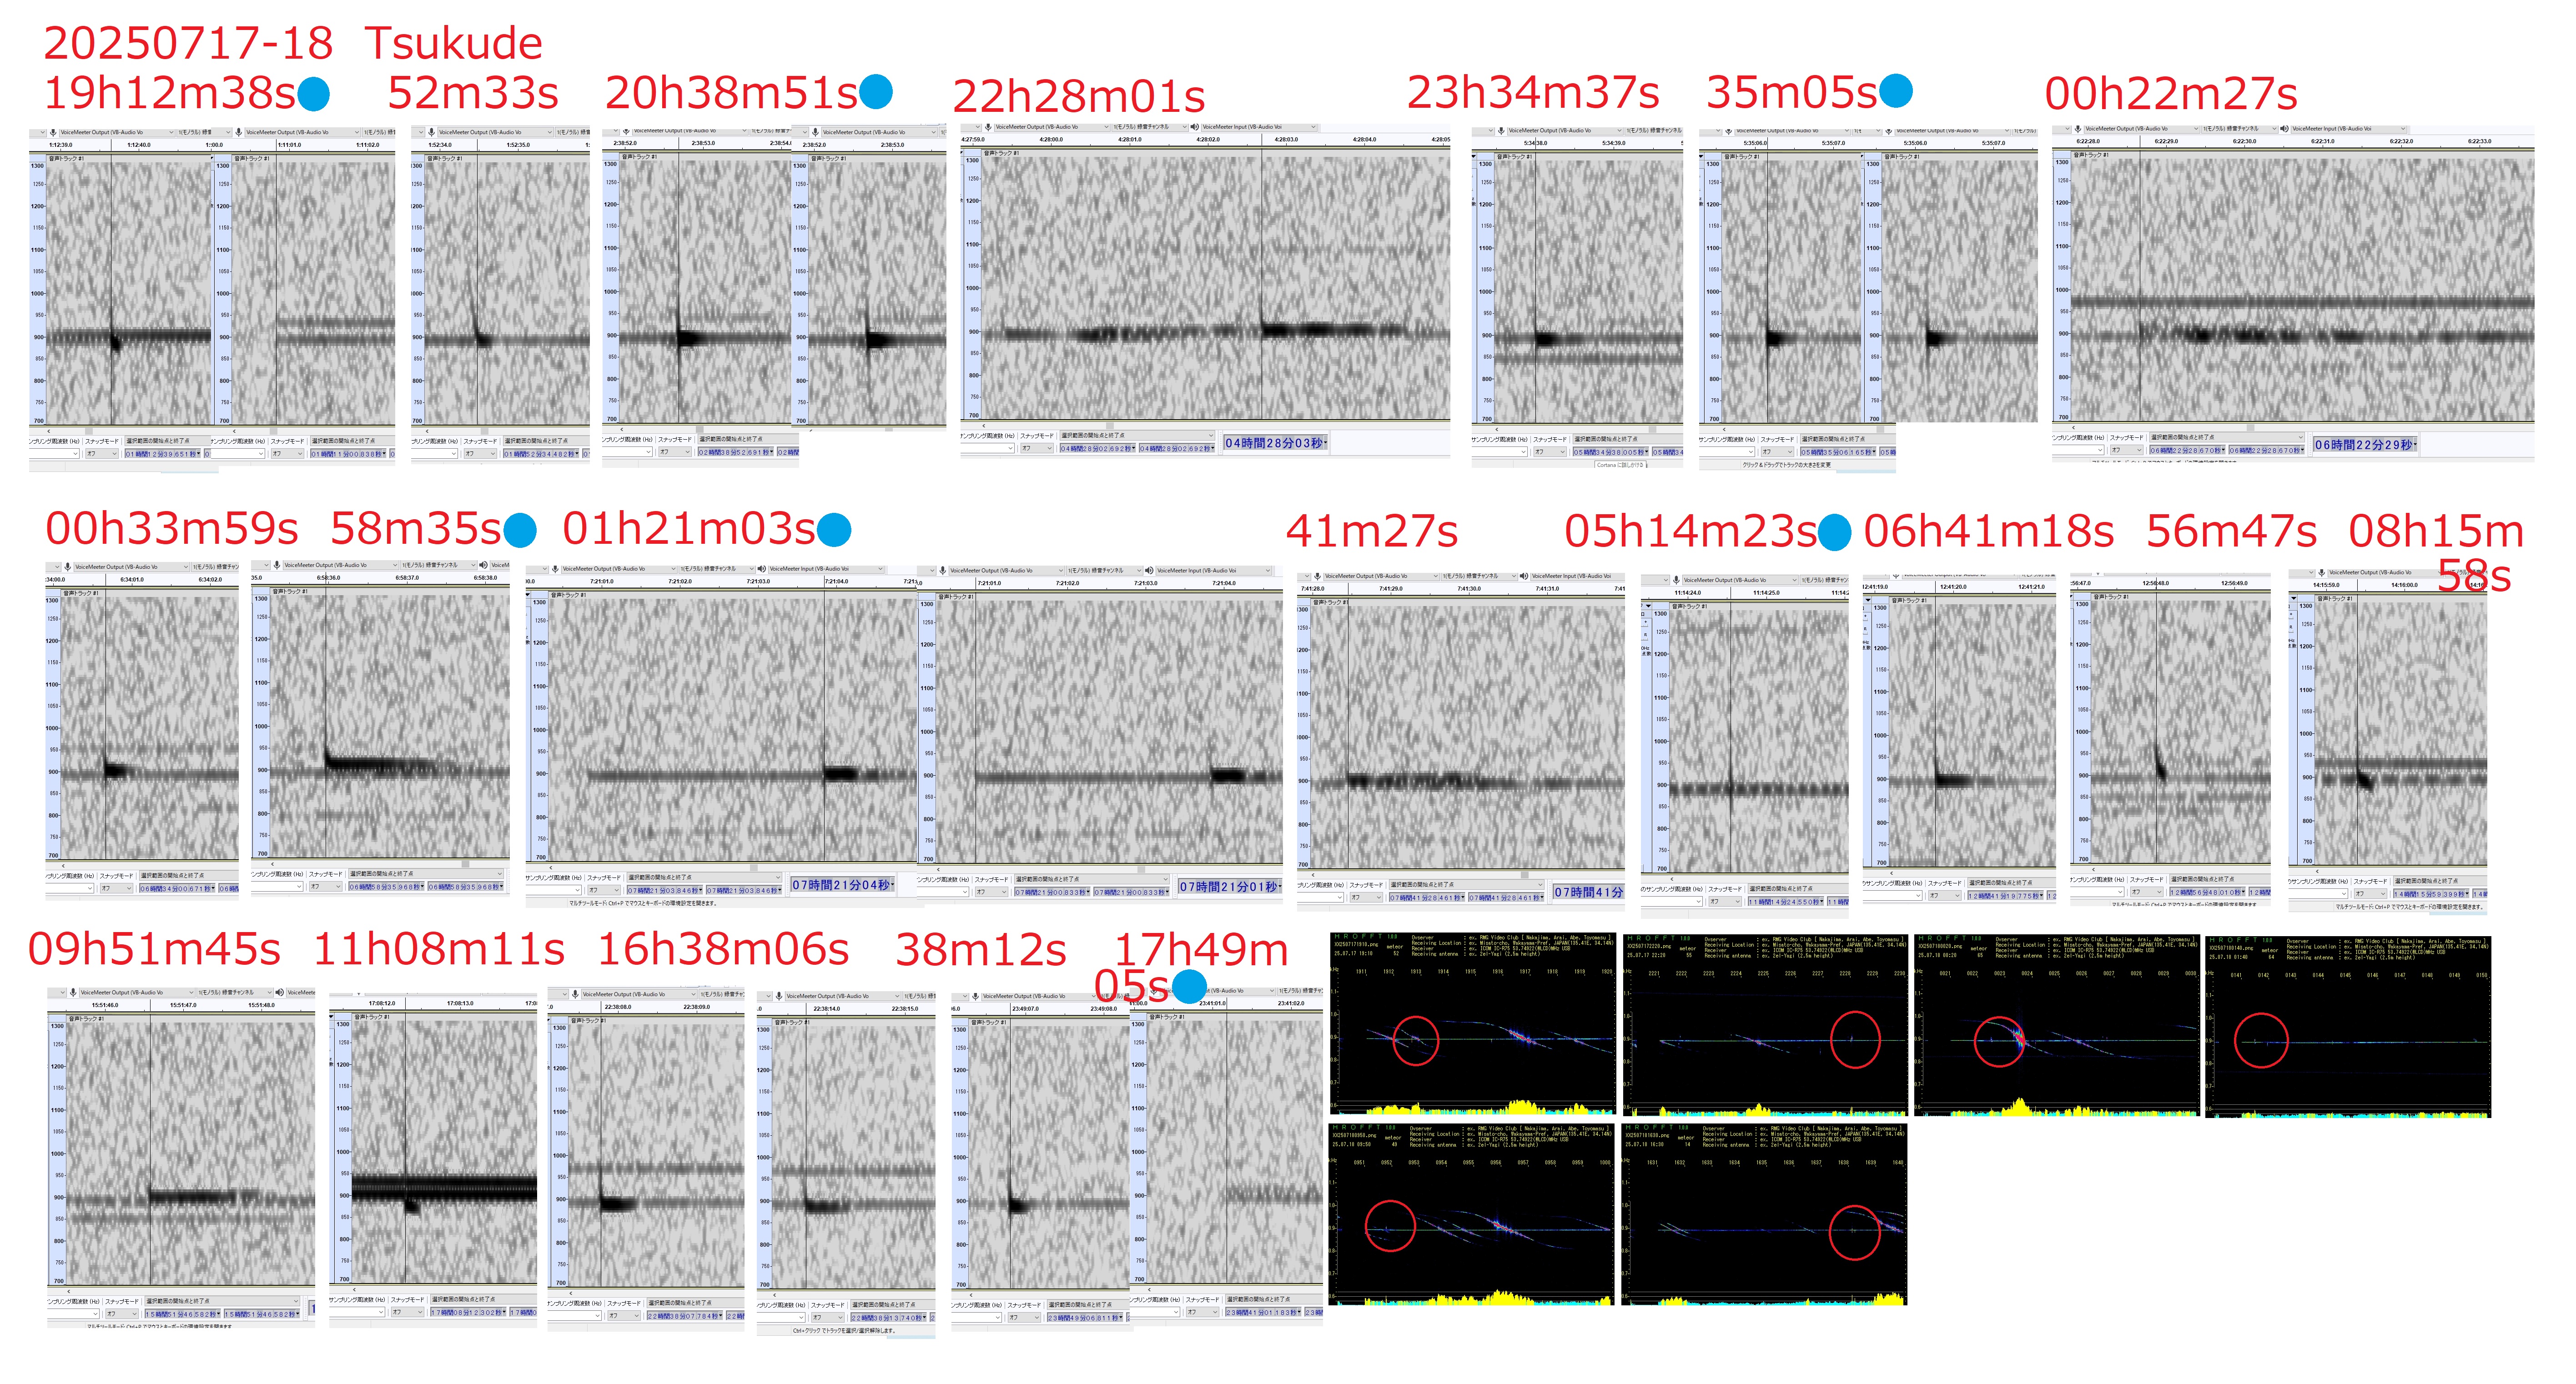
Task: Click speaker icon in the 22h28m01s panel
Action: tap(1195, 127)
